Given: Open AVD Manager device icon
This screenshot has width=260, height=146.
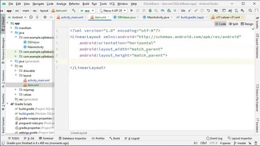Looking at the screenshot, I should [x=236, y=11].
